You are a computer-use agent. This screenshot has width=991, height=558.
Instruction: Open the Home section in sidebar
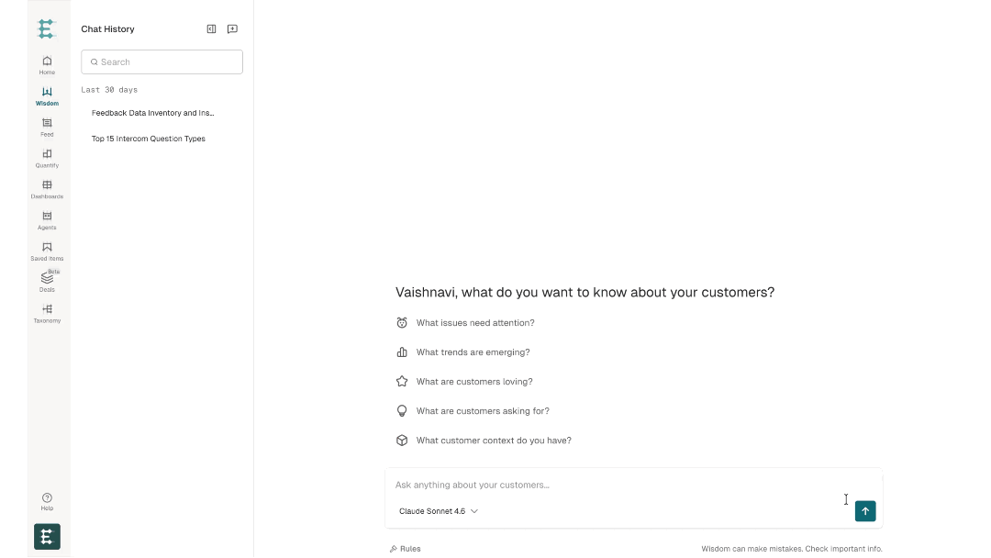pos(47,65)
